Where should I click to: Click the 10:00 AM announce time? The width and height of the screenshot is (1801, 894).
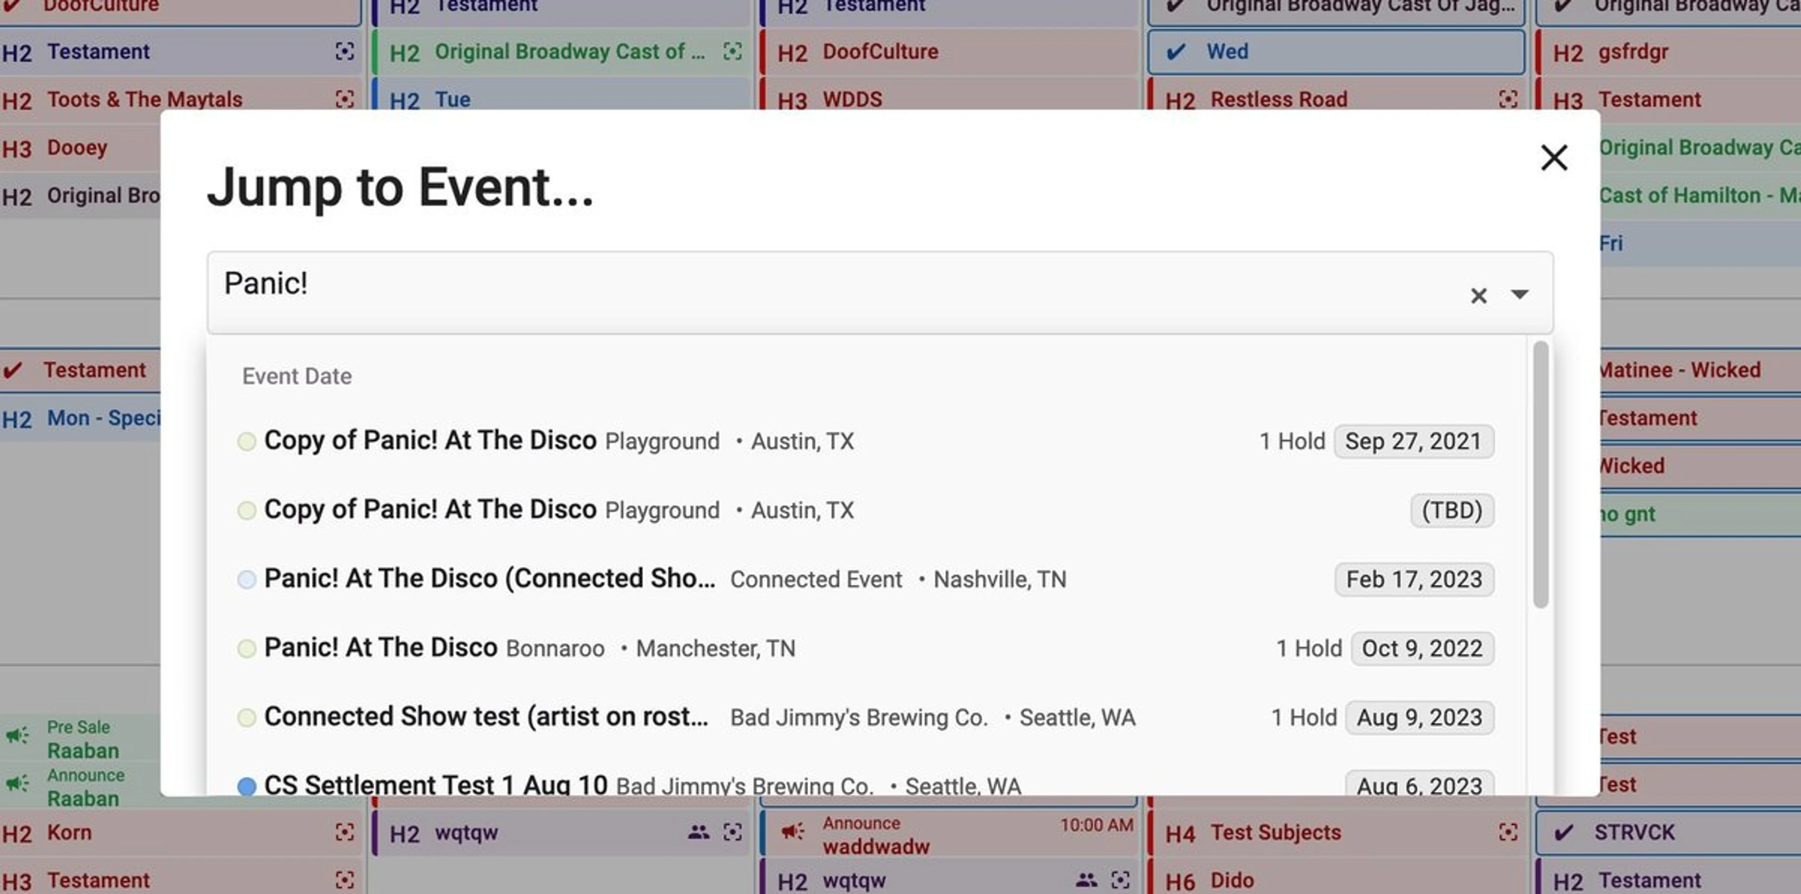[1096, 825]
